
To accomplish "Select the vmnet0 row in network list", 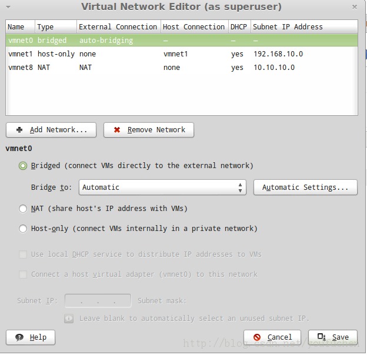I will 182,41.
